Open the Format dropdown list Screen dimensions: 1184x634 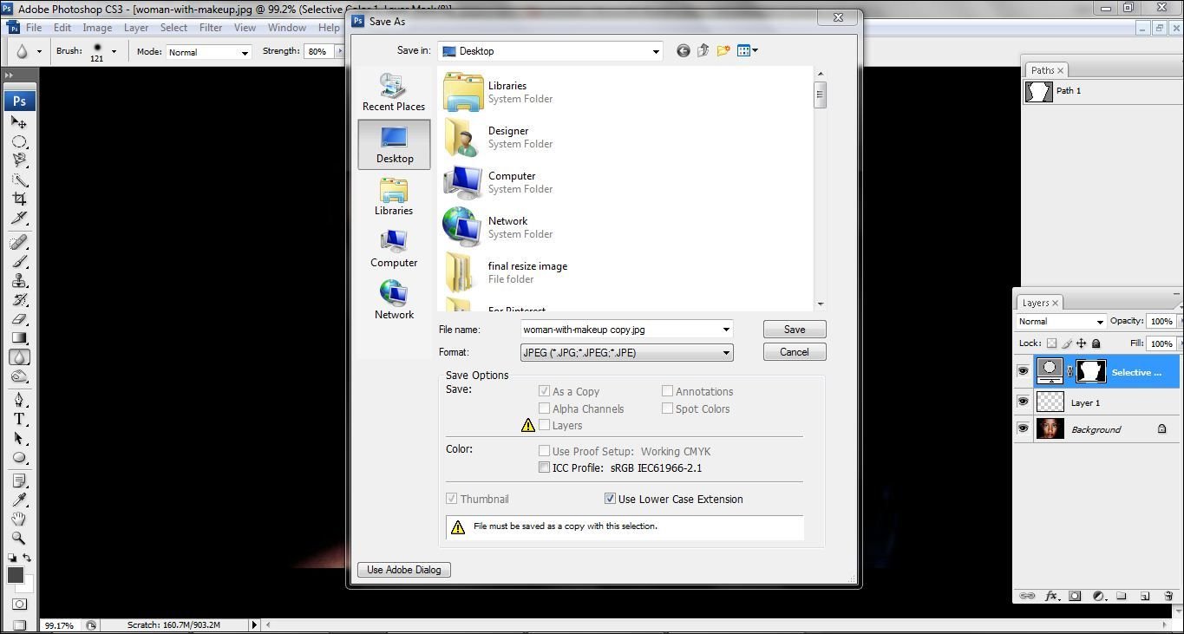tap(726, 352)
